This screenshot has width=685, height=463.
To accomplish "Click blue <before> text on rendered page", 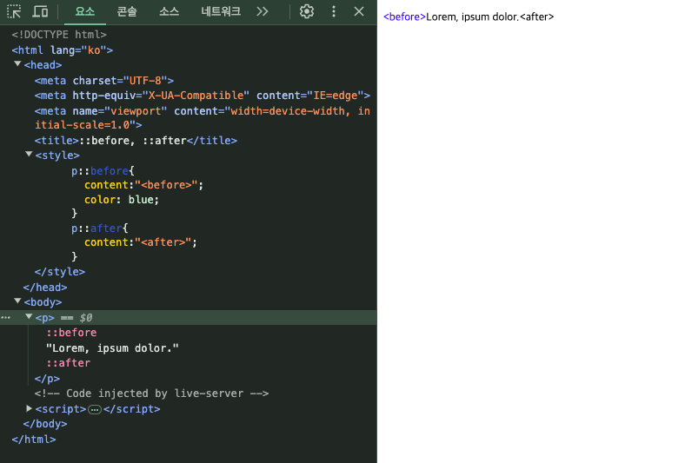I will 404,17.
